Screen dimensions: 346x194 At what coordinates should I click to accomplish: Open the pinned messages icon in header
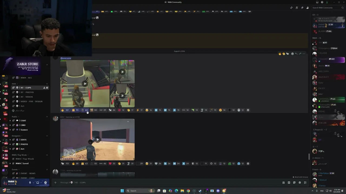coord(302,8)
